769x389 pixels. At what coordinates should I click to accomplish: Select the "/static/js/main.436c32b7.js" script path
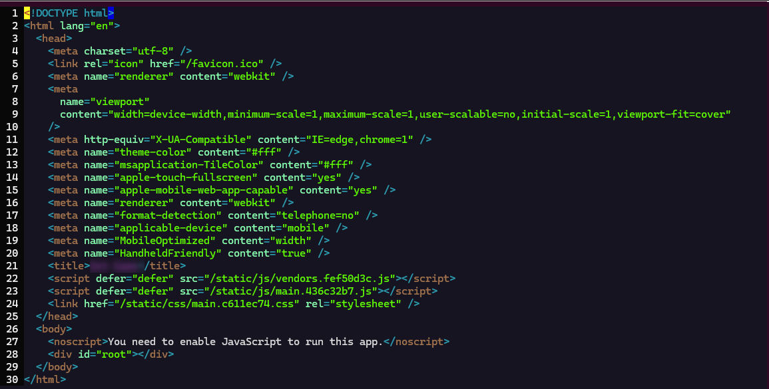292,291
